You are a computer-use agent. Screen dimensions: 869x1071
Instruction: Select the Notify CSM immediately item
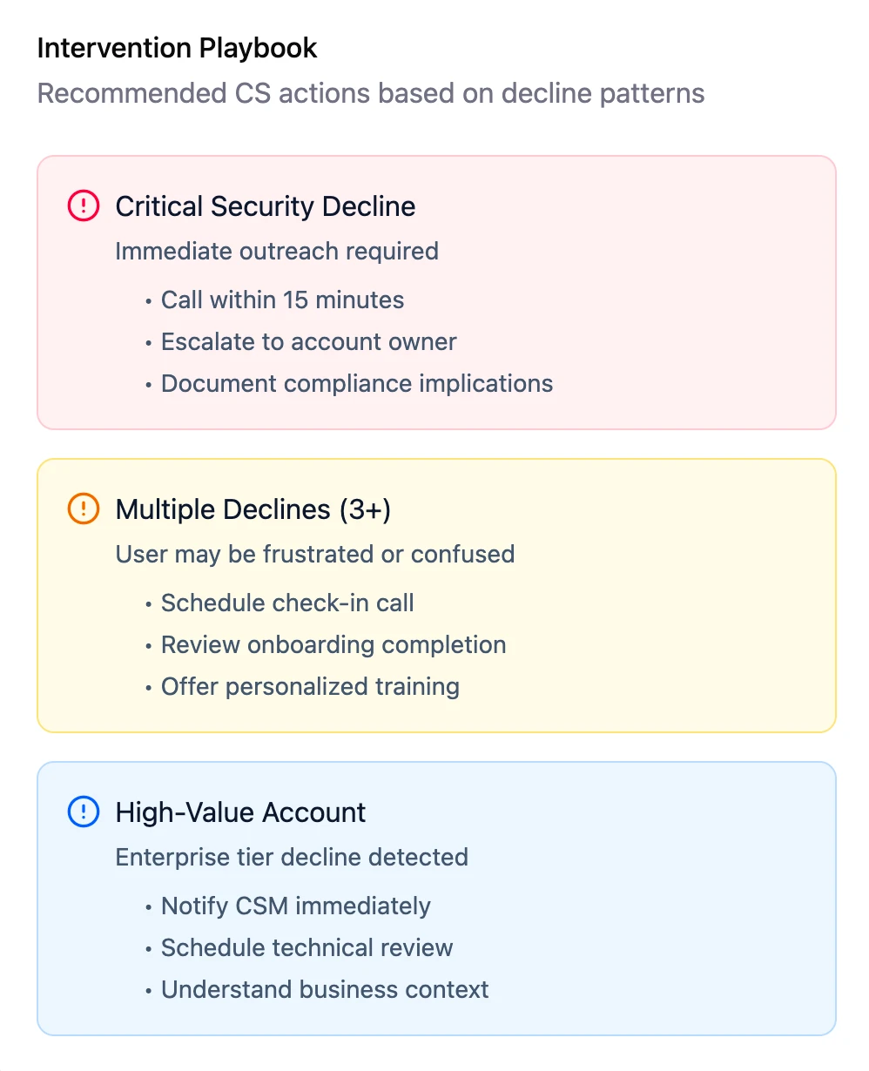click(x=296, y=906)
